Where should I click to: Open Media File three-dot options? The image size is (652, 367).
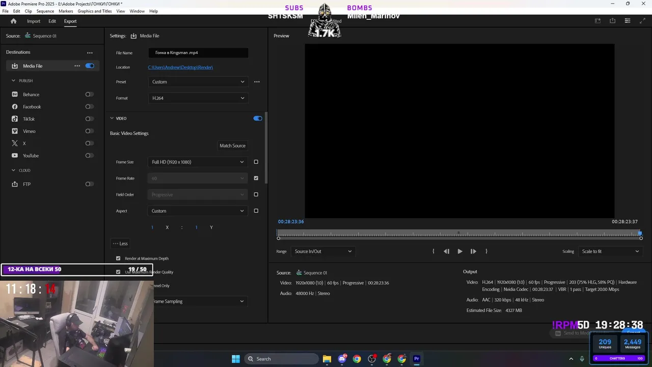pos(77,66)
